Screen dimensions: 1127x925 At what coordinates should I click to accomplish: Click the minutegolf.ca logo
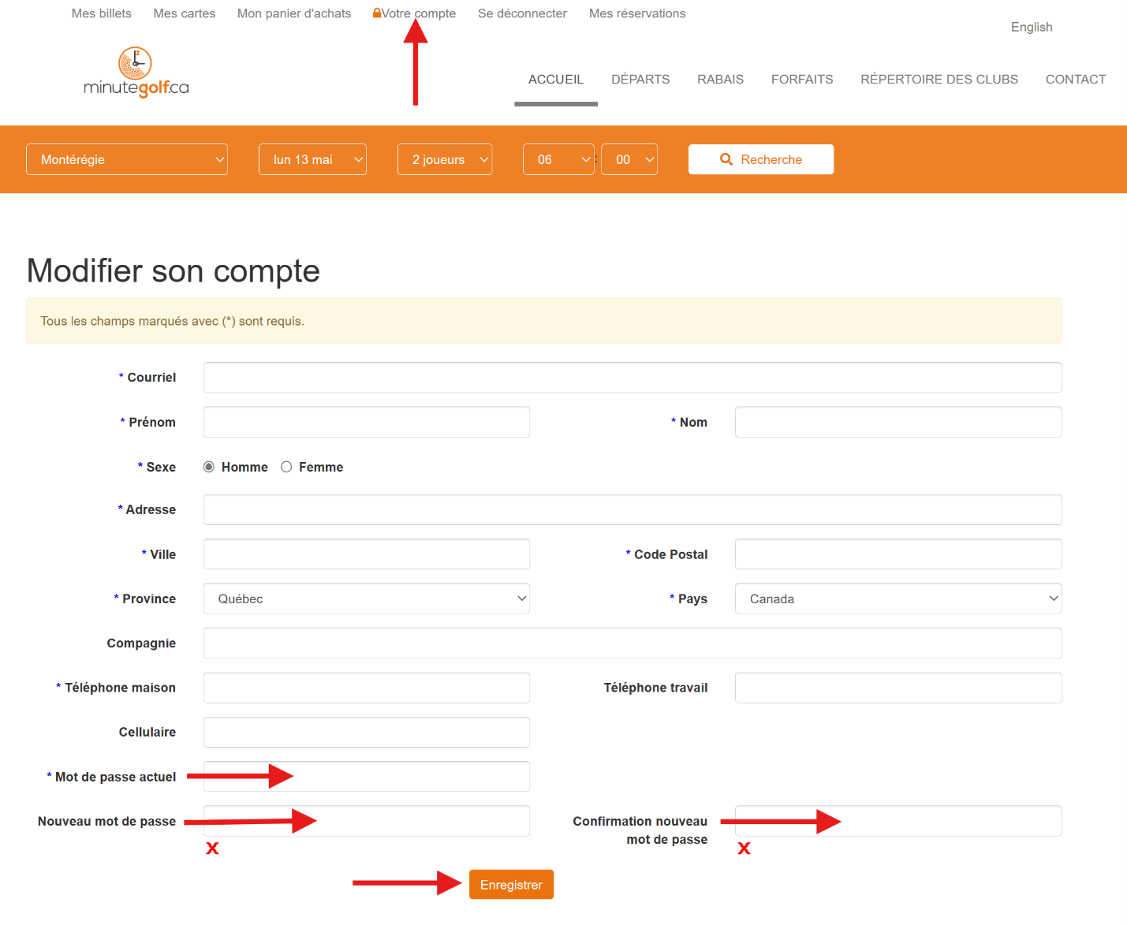pos(136,73)
